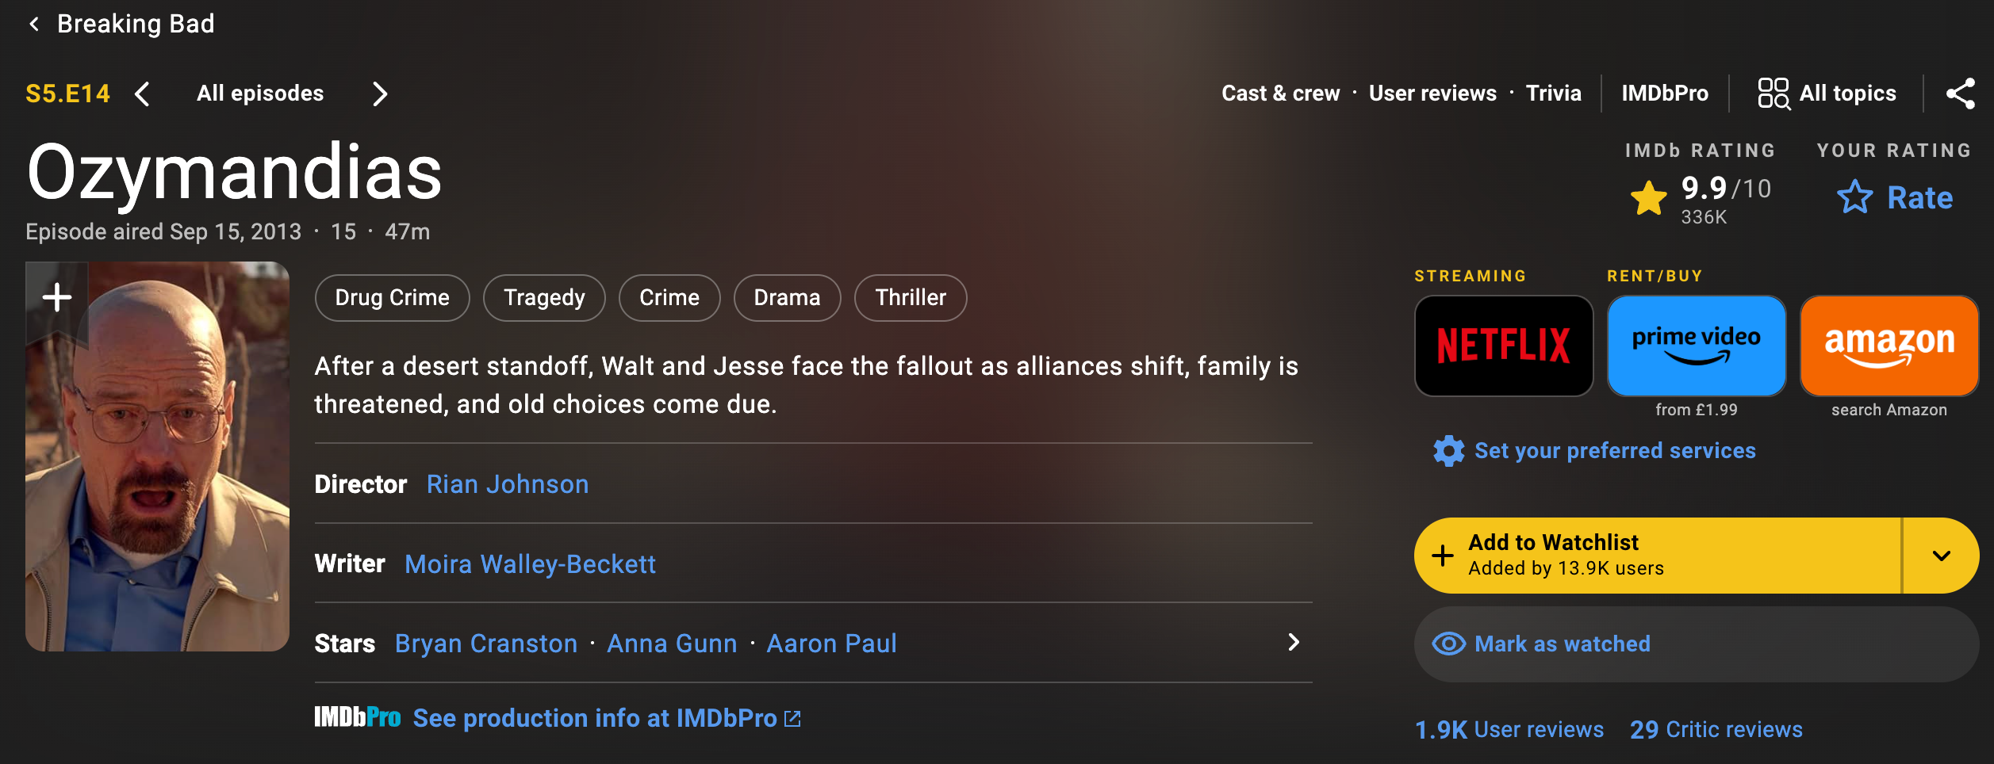This screenshot has height=764, width=1994.
Task: Open director Rian Johnson's page
Action: pos(507,484)
